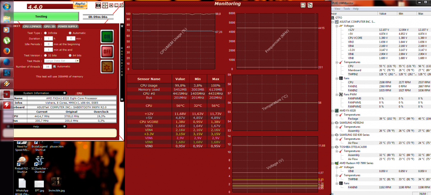Click the copy-windows icon in the Monitoring header
Image resolution: width=431 pixels, height=195 pixels.
point(310,5)
